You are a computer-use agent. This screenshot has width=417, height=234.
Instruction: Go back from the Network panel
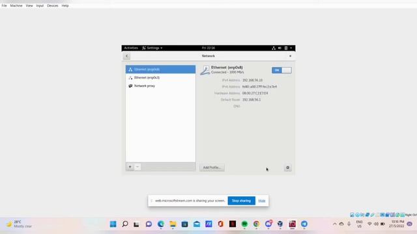tap(126, 56)
